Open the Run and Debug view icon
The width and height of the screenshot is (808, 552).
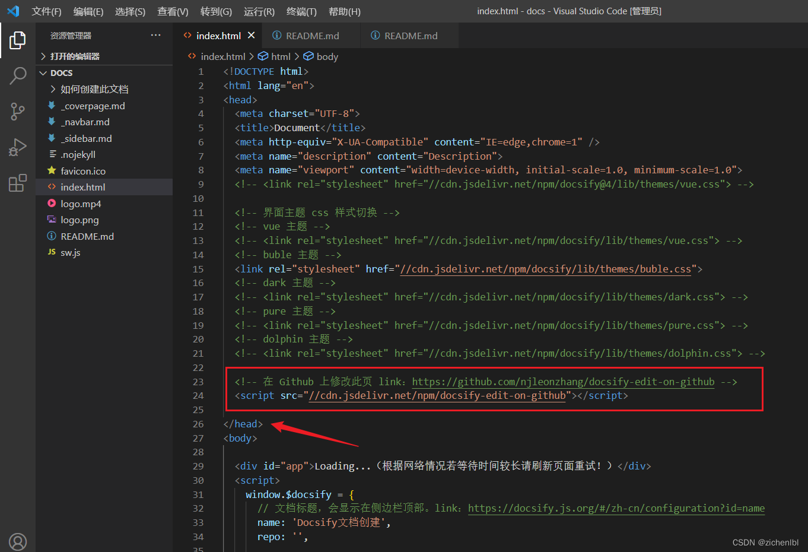pos(18,147)
